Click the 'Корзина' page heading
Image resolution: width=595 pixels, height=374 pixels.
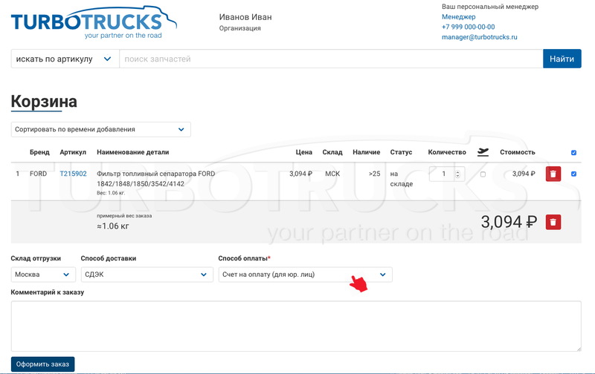tap(44, 102)
